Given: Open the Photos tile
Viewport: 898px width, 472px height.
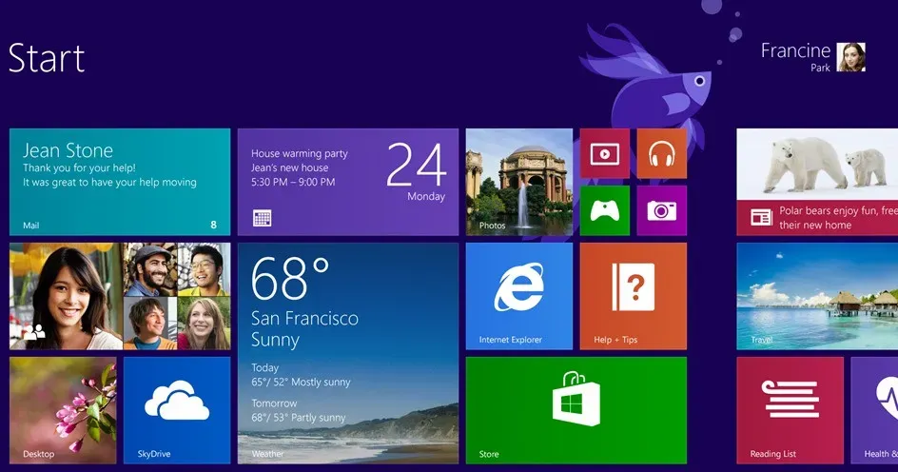Looking at the screenshot, I should tap(518, 182).
